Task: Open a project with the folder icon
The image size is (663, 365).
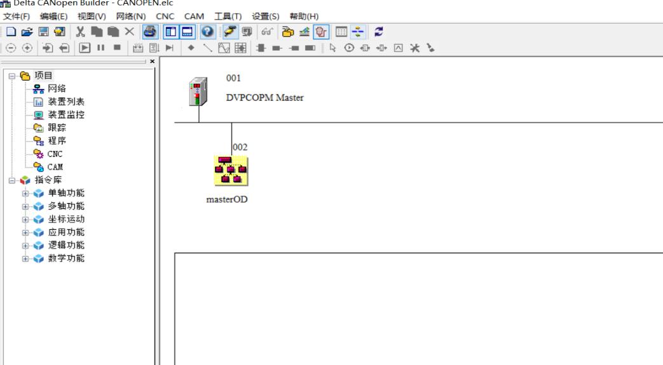Action: pos(27,32)
